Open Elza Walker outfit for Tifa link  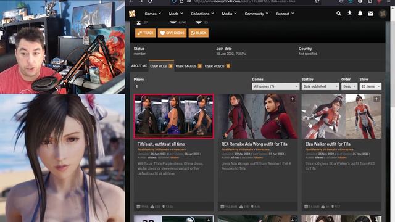pyautogui.click(x=328, y=144)
